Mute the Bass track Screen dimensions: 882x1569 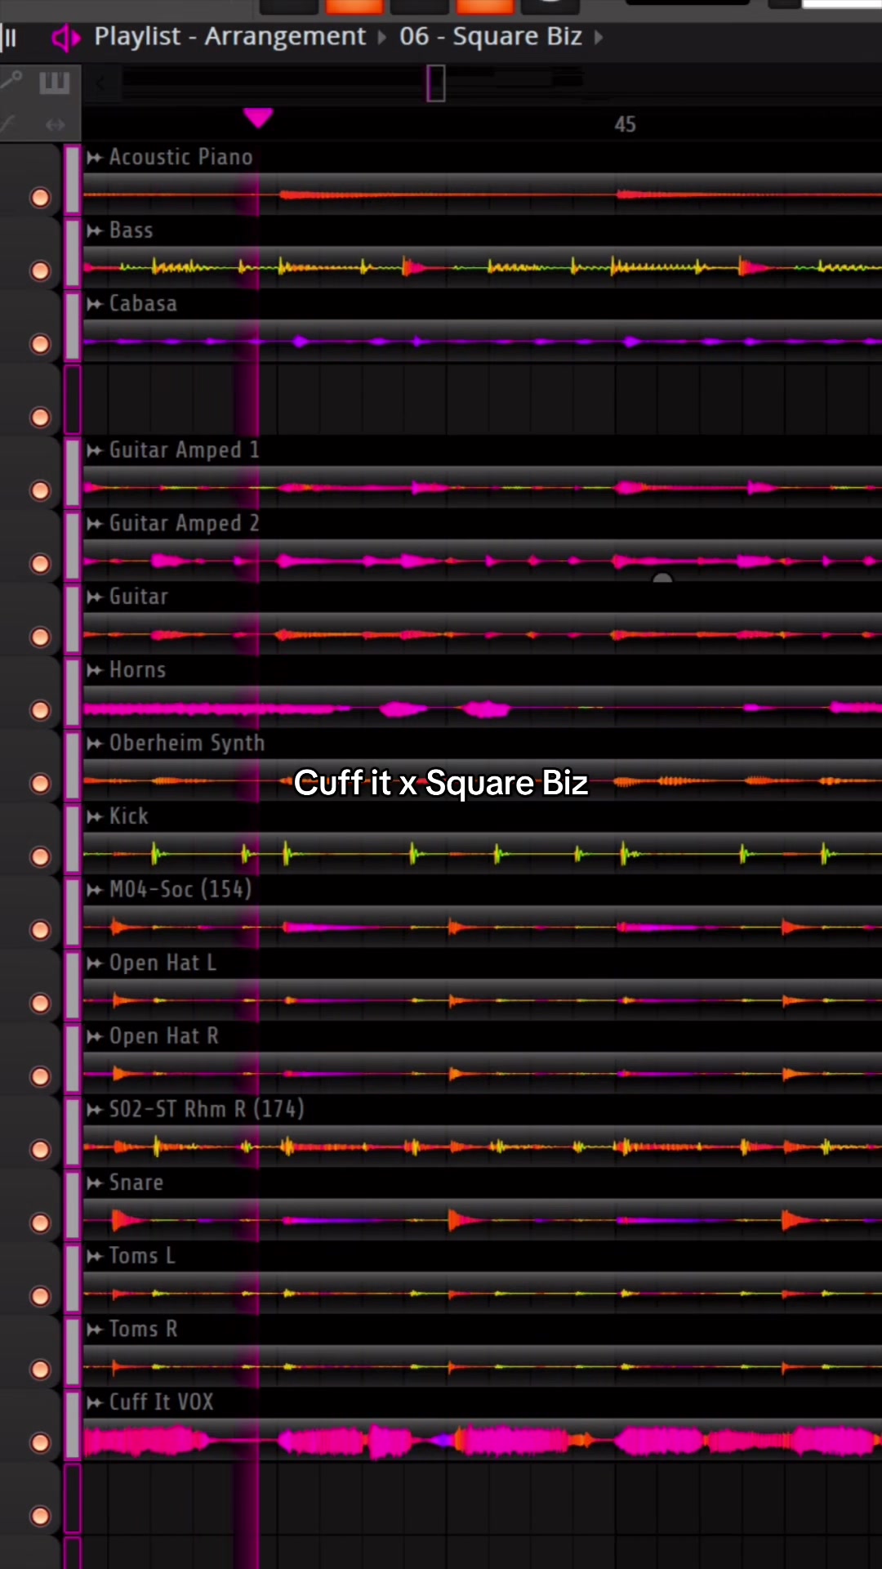tap(40, 270)
